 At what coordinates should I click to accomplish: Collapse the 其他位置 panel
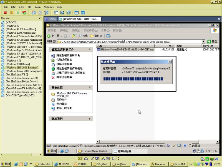click(89, 87)
